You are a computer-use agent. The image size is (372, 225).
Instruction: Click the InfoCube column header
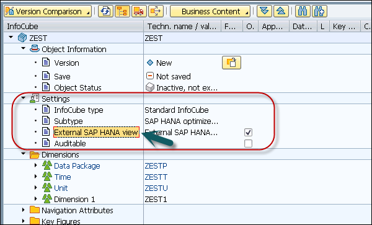[74, 26]
